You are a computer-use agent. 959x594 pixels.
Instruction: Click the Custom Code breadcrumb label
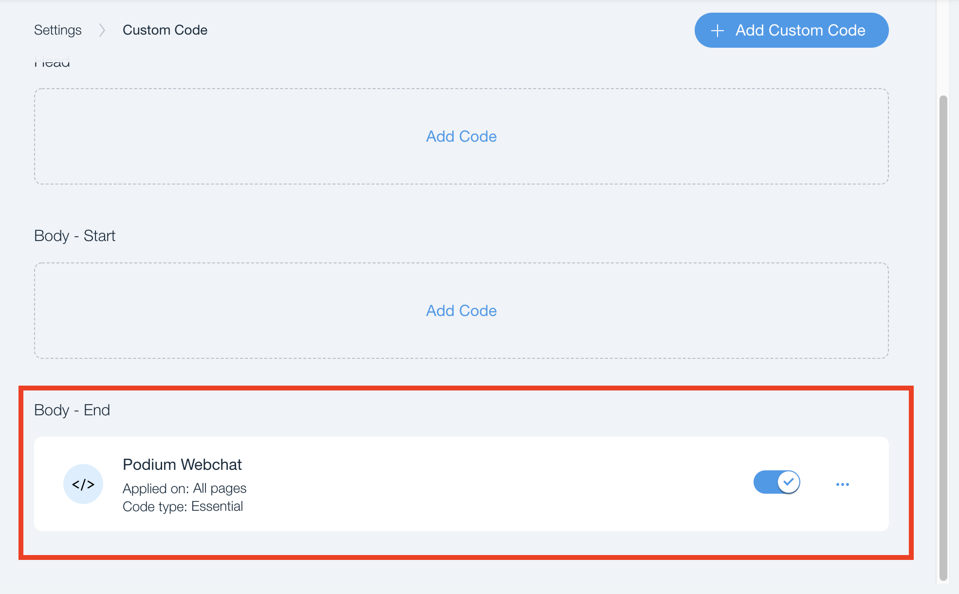(165, 30)
